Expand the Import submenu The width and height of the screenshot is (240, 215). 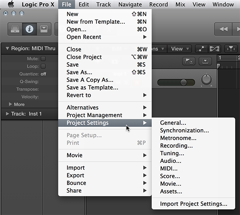pos(105,168)
